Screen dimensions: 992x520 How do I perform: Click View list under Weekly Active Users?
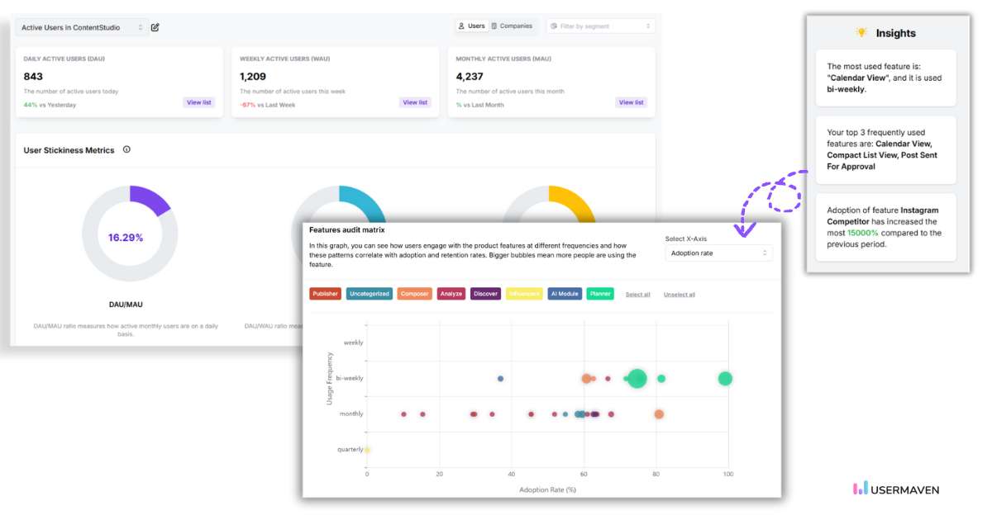[415, 102]
